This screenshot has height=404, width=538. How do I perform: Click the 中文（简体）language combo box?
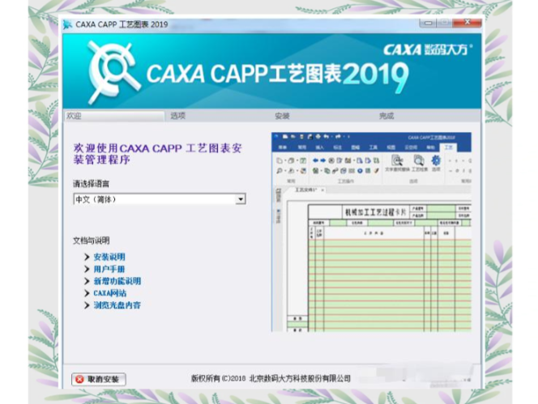coord(159,199)
